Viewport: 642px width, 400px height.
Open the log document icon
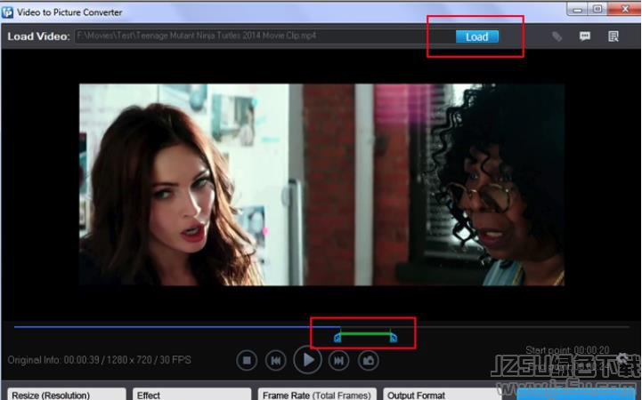click(x=613, y=36)
